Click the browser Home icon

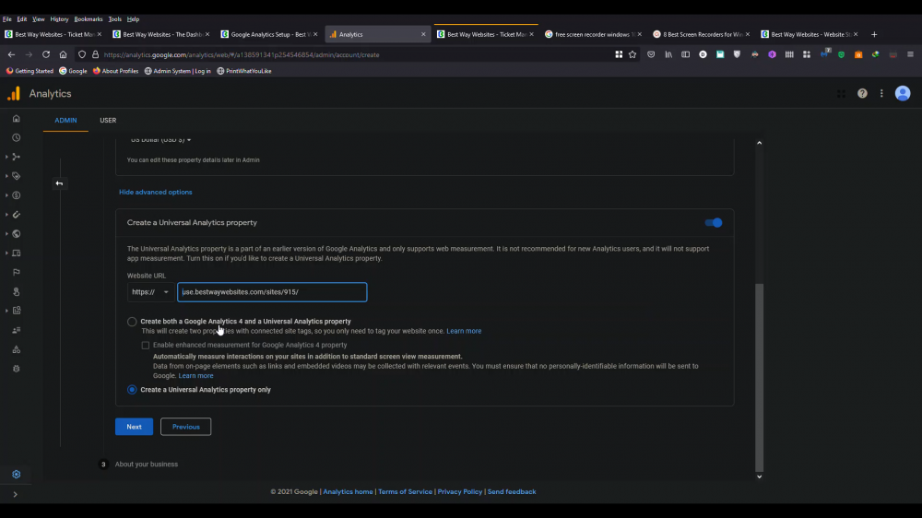click(63, 54)
